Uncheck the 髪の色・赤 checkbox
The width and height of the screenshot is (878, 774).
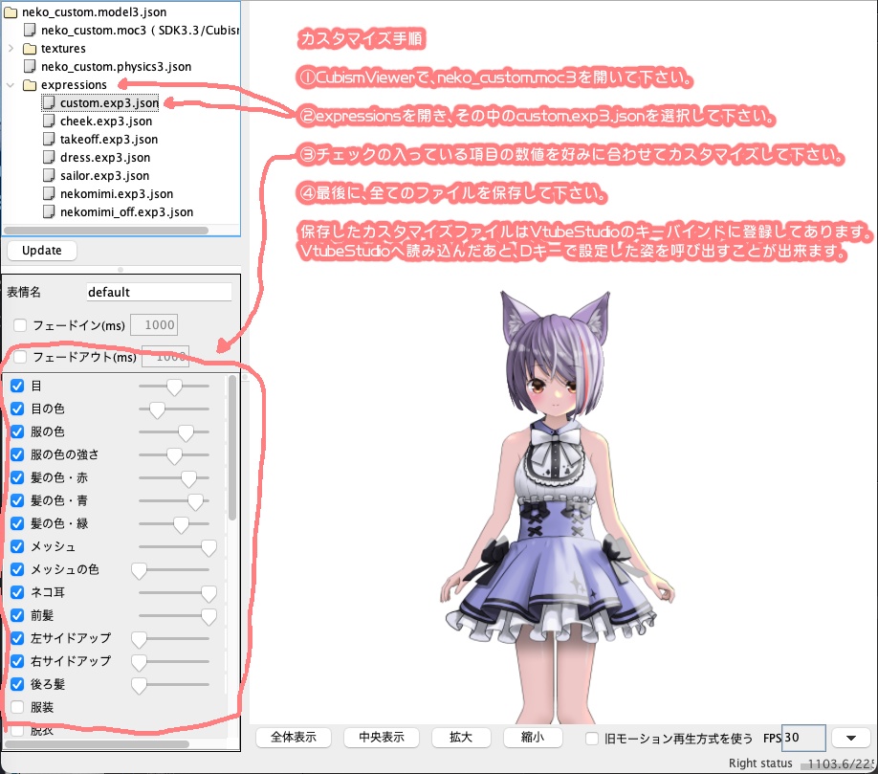[17, 477]
